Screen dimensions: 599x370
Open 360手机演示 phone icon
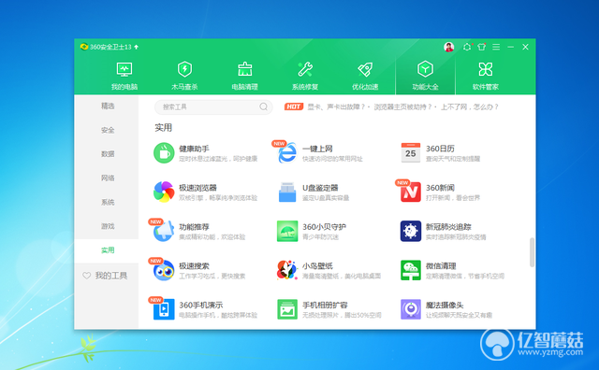pyautogui.click(x=164, y=309)
